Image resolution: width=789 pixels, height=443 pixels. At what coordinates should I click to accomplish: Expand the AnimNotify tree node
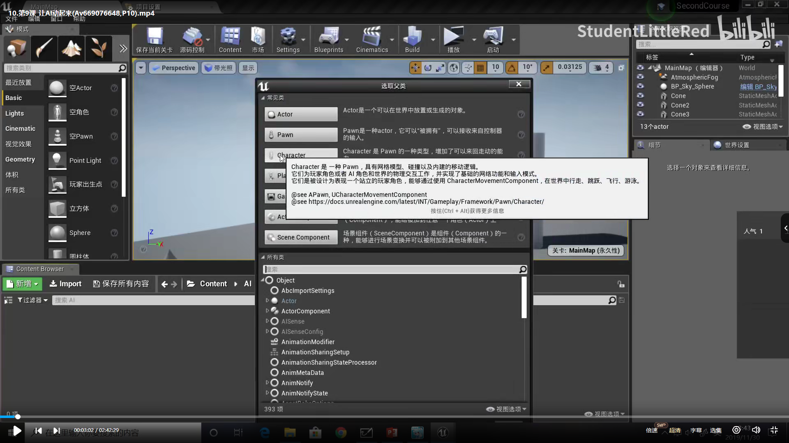pyautogui.click(x=267, y=383)
